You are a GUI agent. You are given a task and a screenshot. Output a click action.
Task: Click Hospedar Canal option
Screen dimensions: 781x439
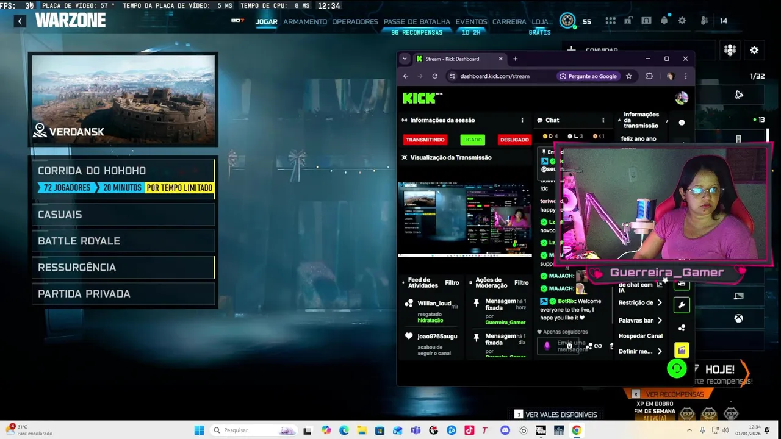coord(641,336)
